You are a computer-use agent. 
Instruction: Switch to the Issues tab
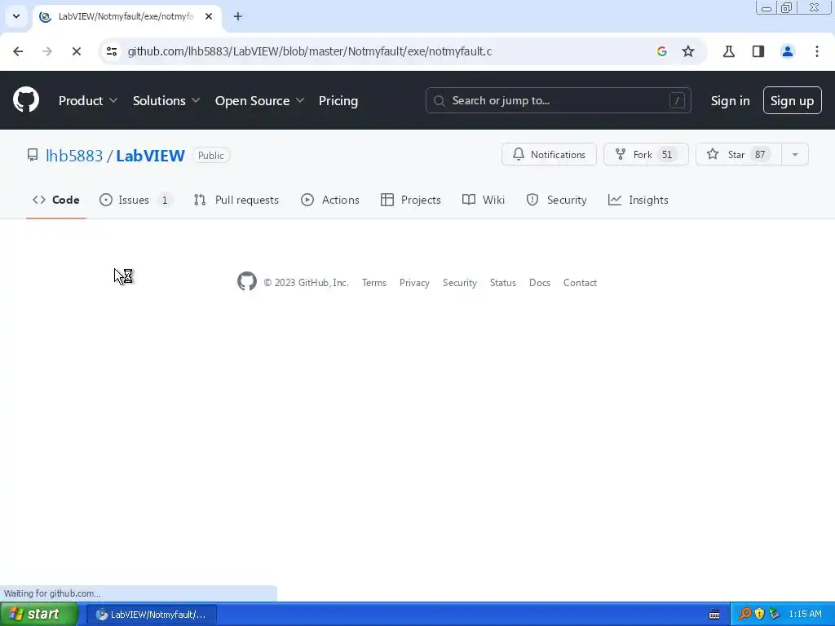[135, 201]
